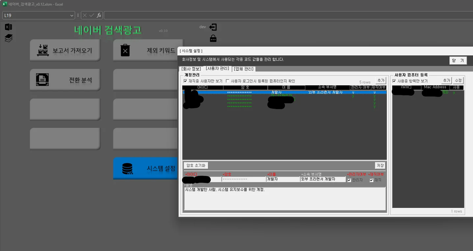Click the formula bar cancel X icon
This screenshot has width=473, height=251.
click(85, 15)
